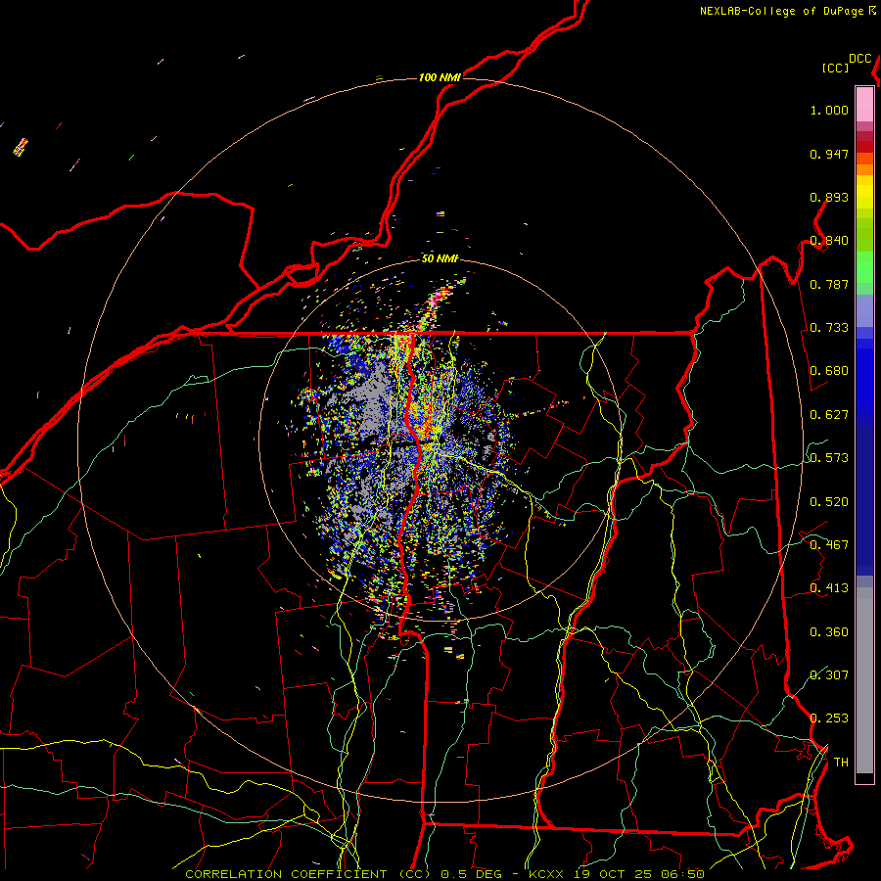
Task: Click the Correlation Coefficient KCXX caption text
Action: 444,874
